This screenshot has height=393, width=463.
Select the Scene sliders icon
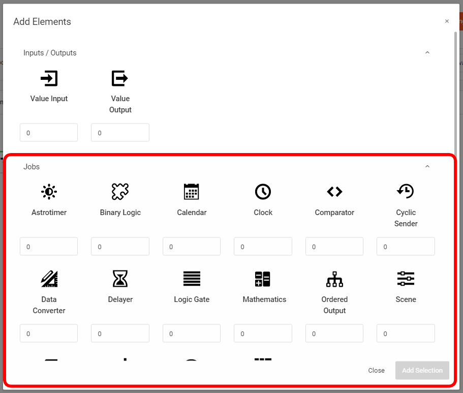(x=406, y=279)
